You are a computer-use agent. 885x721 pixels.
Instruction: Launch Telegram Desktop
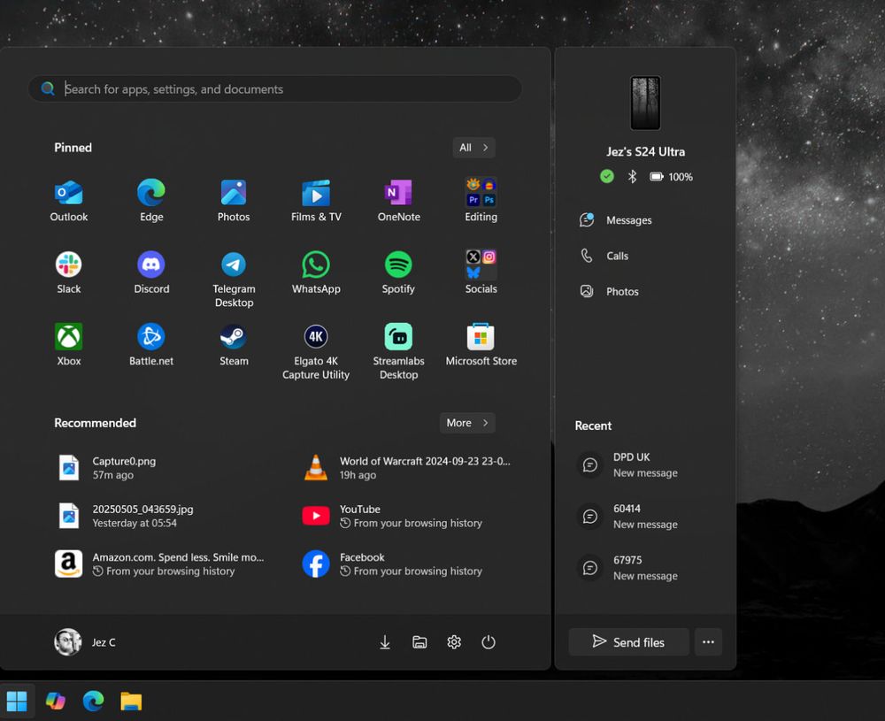[234, 280]
